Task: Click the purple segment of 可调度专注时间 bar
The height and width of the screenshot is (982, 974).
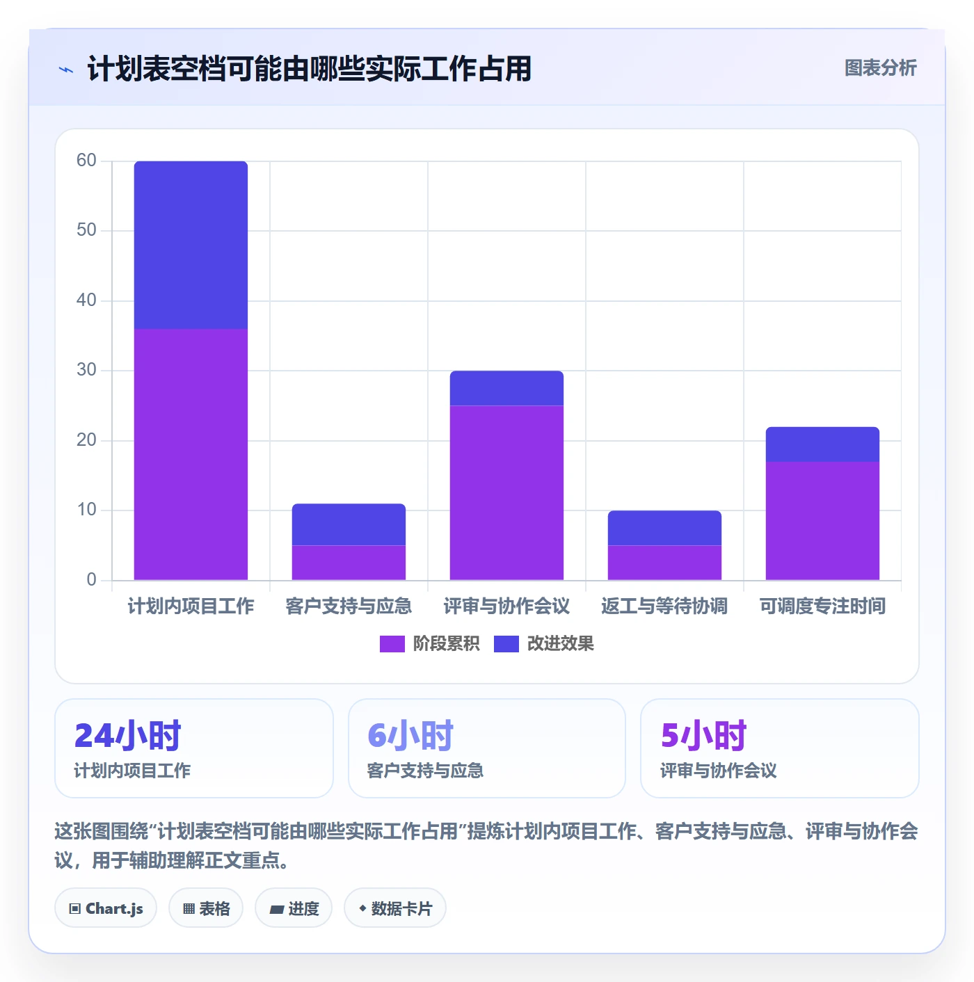Action: [822, 521]
